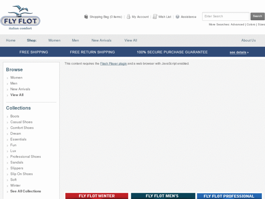Open the Sizes search link
Screen dimensions: 265x199
[261, 24]
